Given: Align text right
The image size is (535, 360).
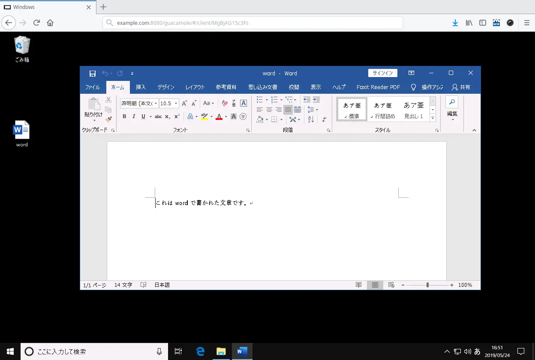Looking at the screenshot, I should click(279, 110).
